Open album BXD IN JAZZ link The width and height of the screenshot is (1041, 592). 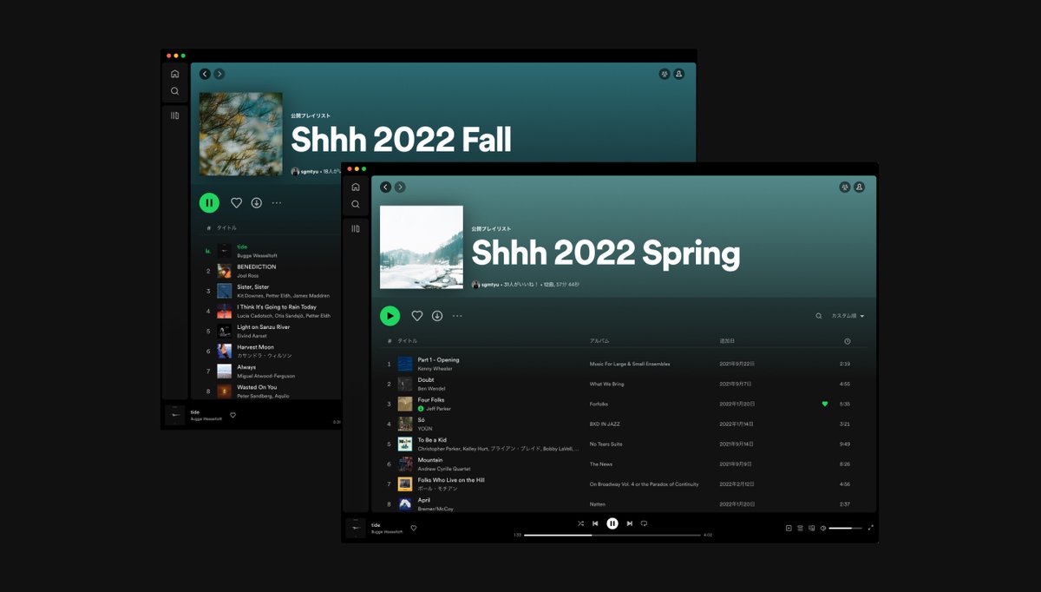(605, 424)
